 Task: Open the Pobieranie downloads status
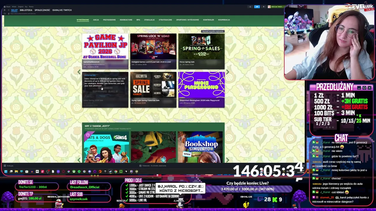tap(153, 166)
